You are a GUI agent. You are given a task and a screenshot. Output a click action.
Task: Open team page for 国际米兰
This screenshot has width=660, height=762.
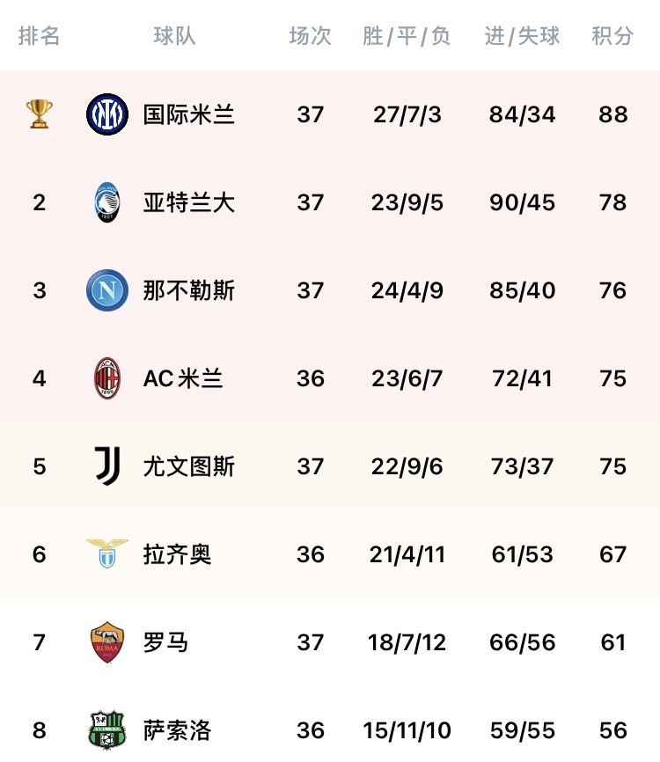click(189, 114)
